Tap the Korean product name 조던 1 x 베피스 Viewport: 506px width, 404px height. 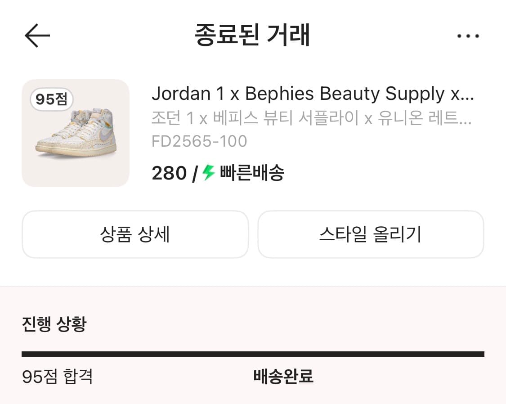point(306,118)
